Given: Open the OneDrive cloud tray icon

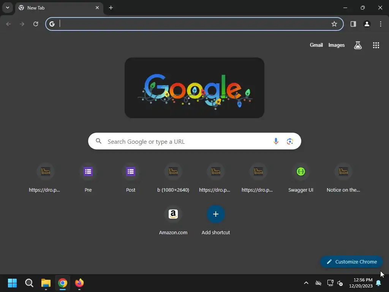Looking at the screenshot, I should click(318, 283).
